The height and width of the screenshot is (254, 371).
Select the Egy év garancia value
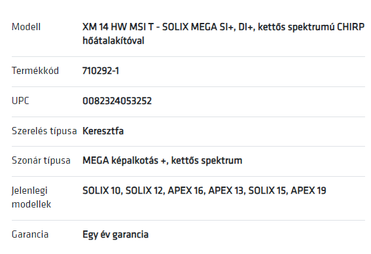tap(115, 234)
